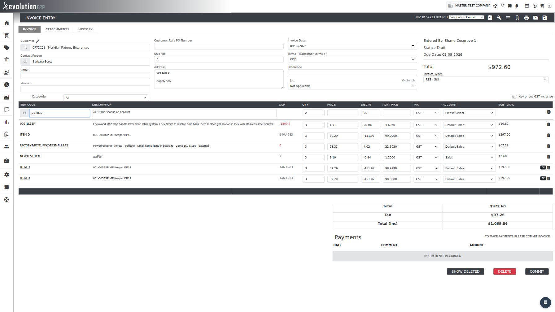
Task: Open the Please Select account dropdown
Action: coord(469,113)
